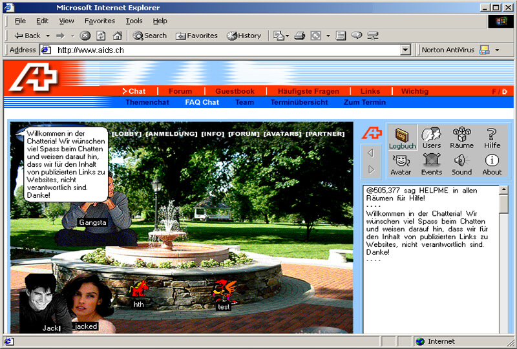This screenshot has height=349, width=517.
Task: Open the Terminübersicht link
Action: pos(299,102)
